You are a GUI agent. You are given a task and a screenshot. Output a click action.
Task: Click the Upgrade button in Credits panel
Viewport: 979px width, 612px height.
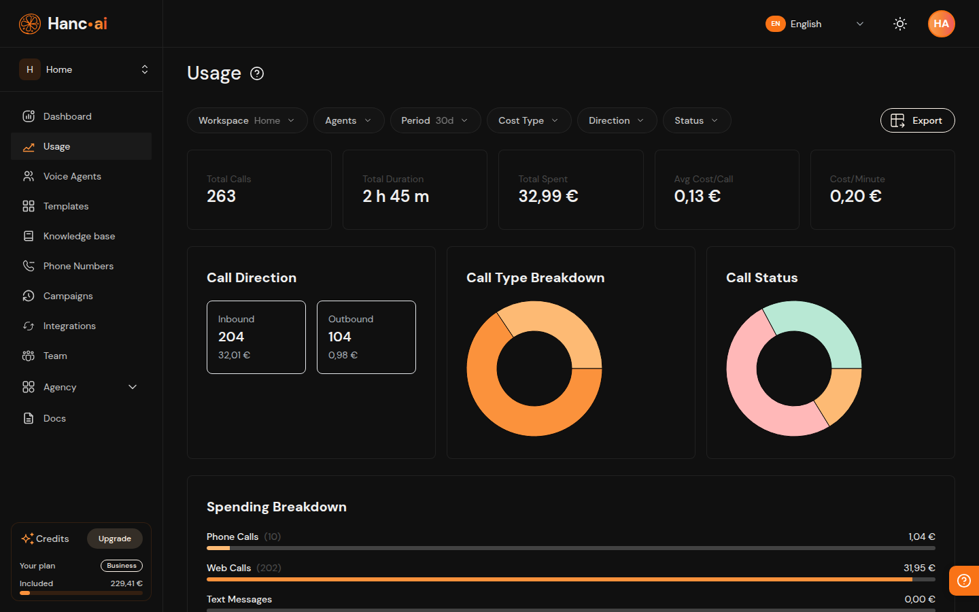114,538
